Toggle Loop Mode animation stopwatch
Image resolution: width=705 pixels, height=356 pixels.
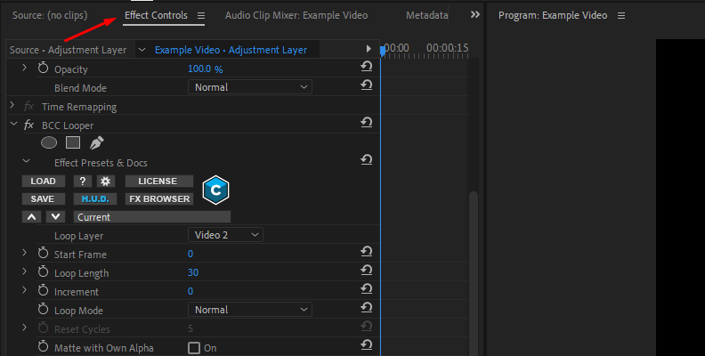click(x=43, y=310)
